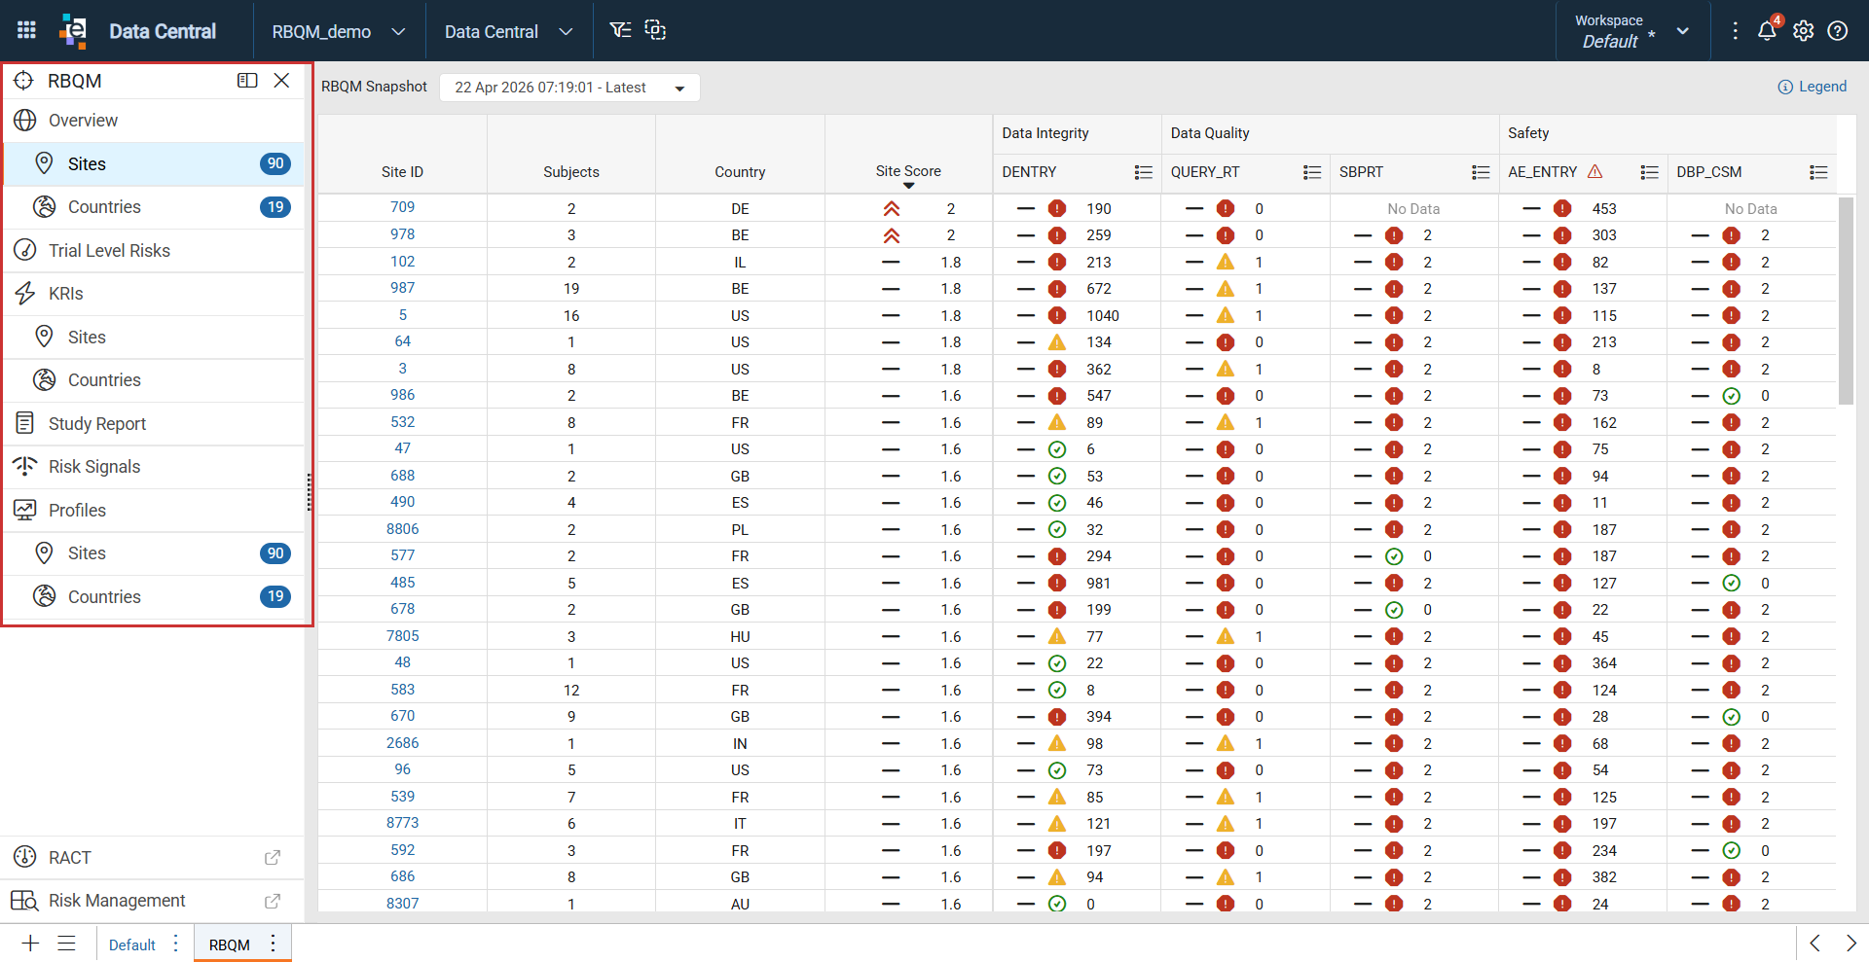Toggle the RBQM panel docking icon
This screenshot has height=962, width=1869.
[x=247, y=81]
